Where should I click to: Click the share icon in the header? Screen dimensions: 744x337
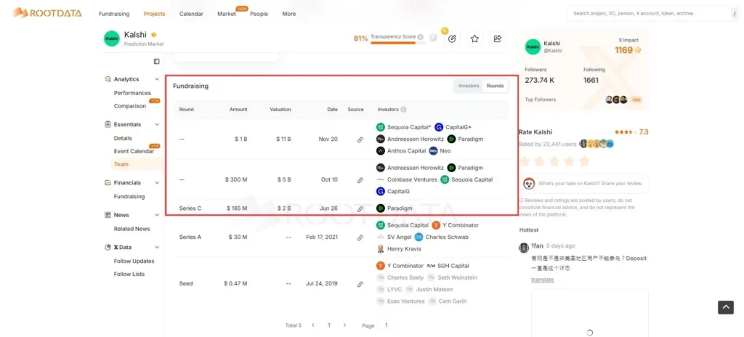coord(498,38)
